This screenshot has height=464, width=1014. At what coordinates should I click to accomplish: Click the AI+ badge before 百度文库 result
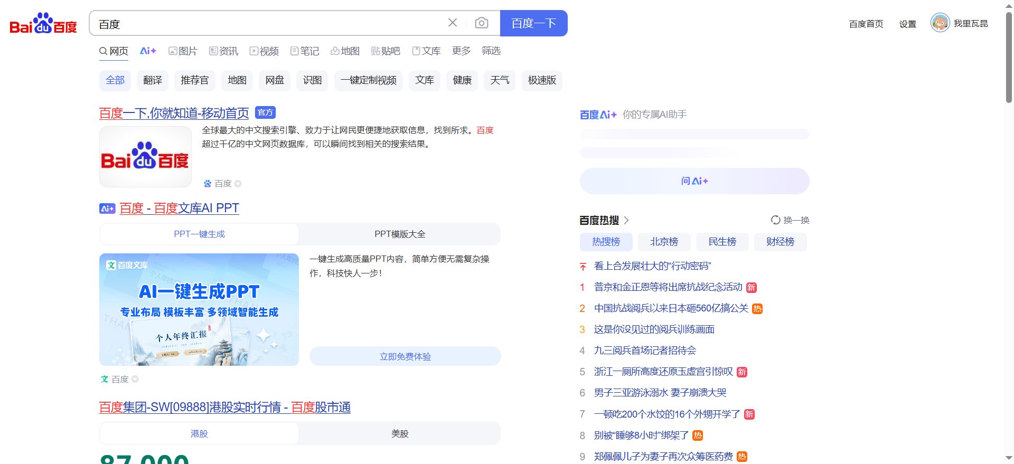pos(107,209)
